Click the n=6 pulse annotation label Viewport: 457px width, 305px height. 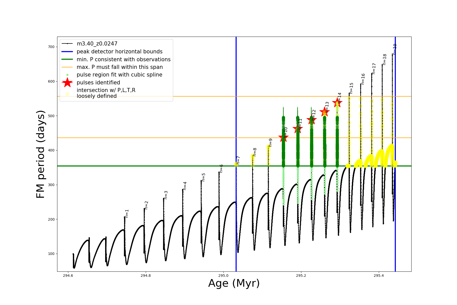(221, 169)
